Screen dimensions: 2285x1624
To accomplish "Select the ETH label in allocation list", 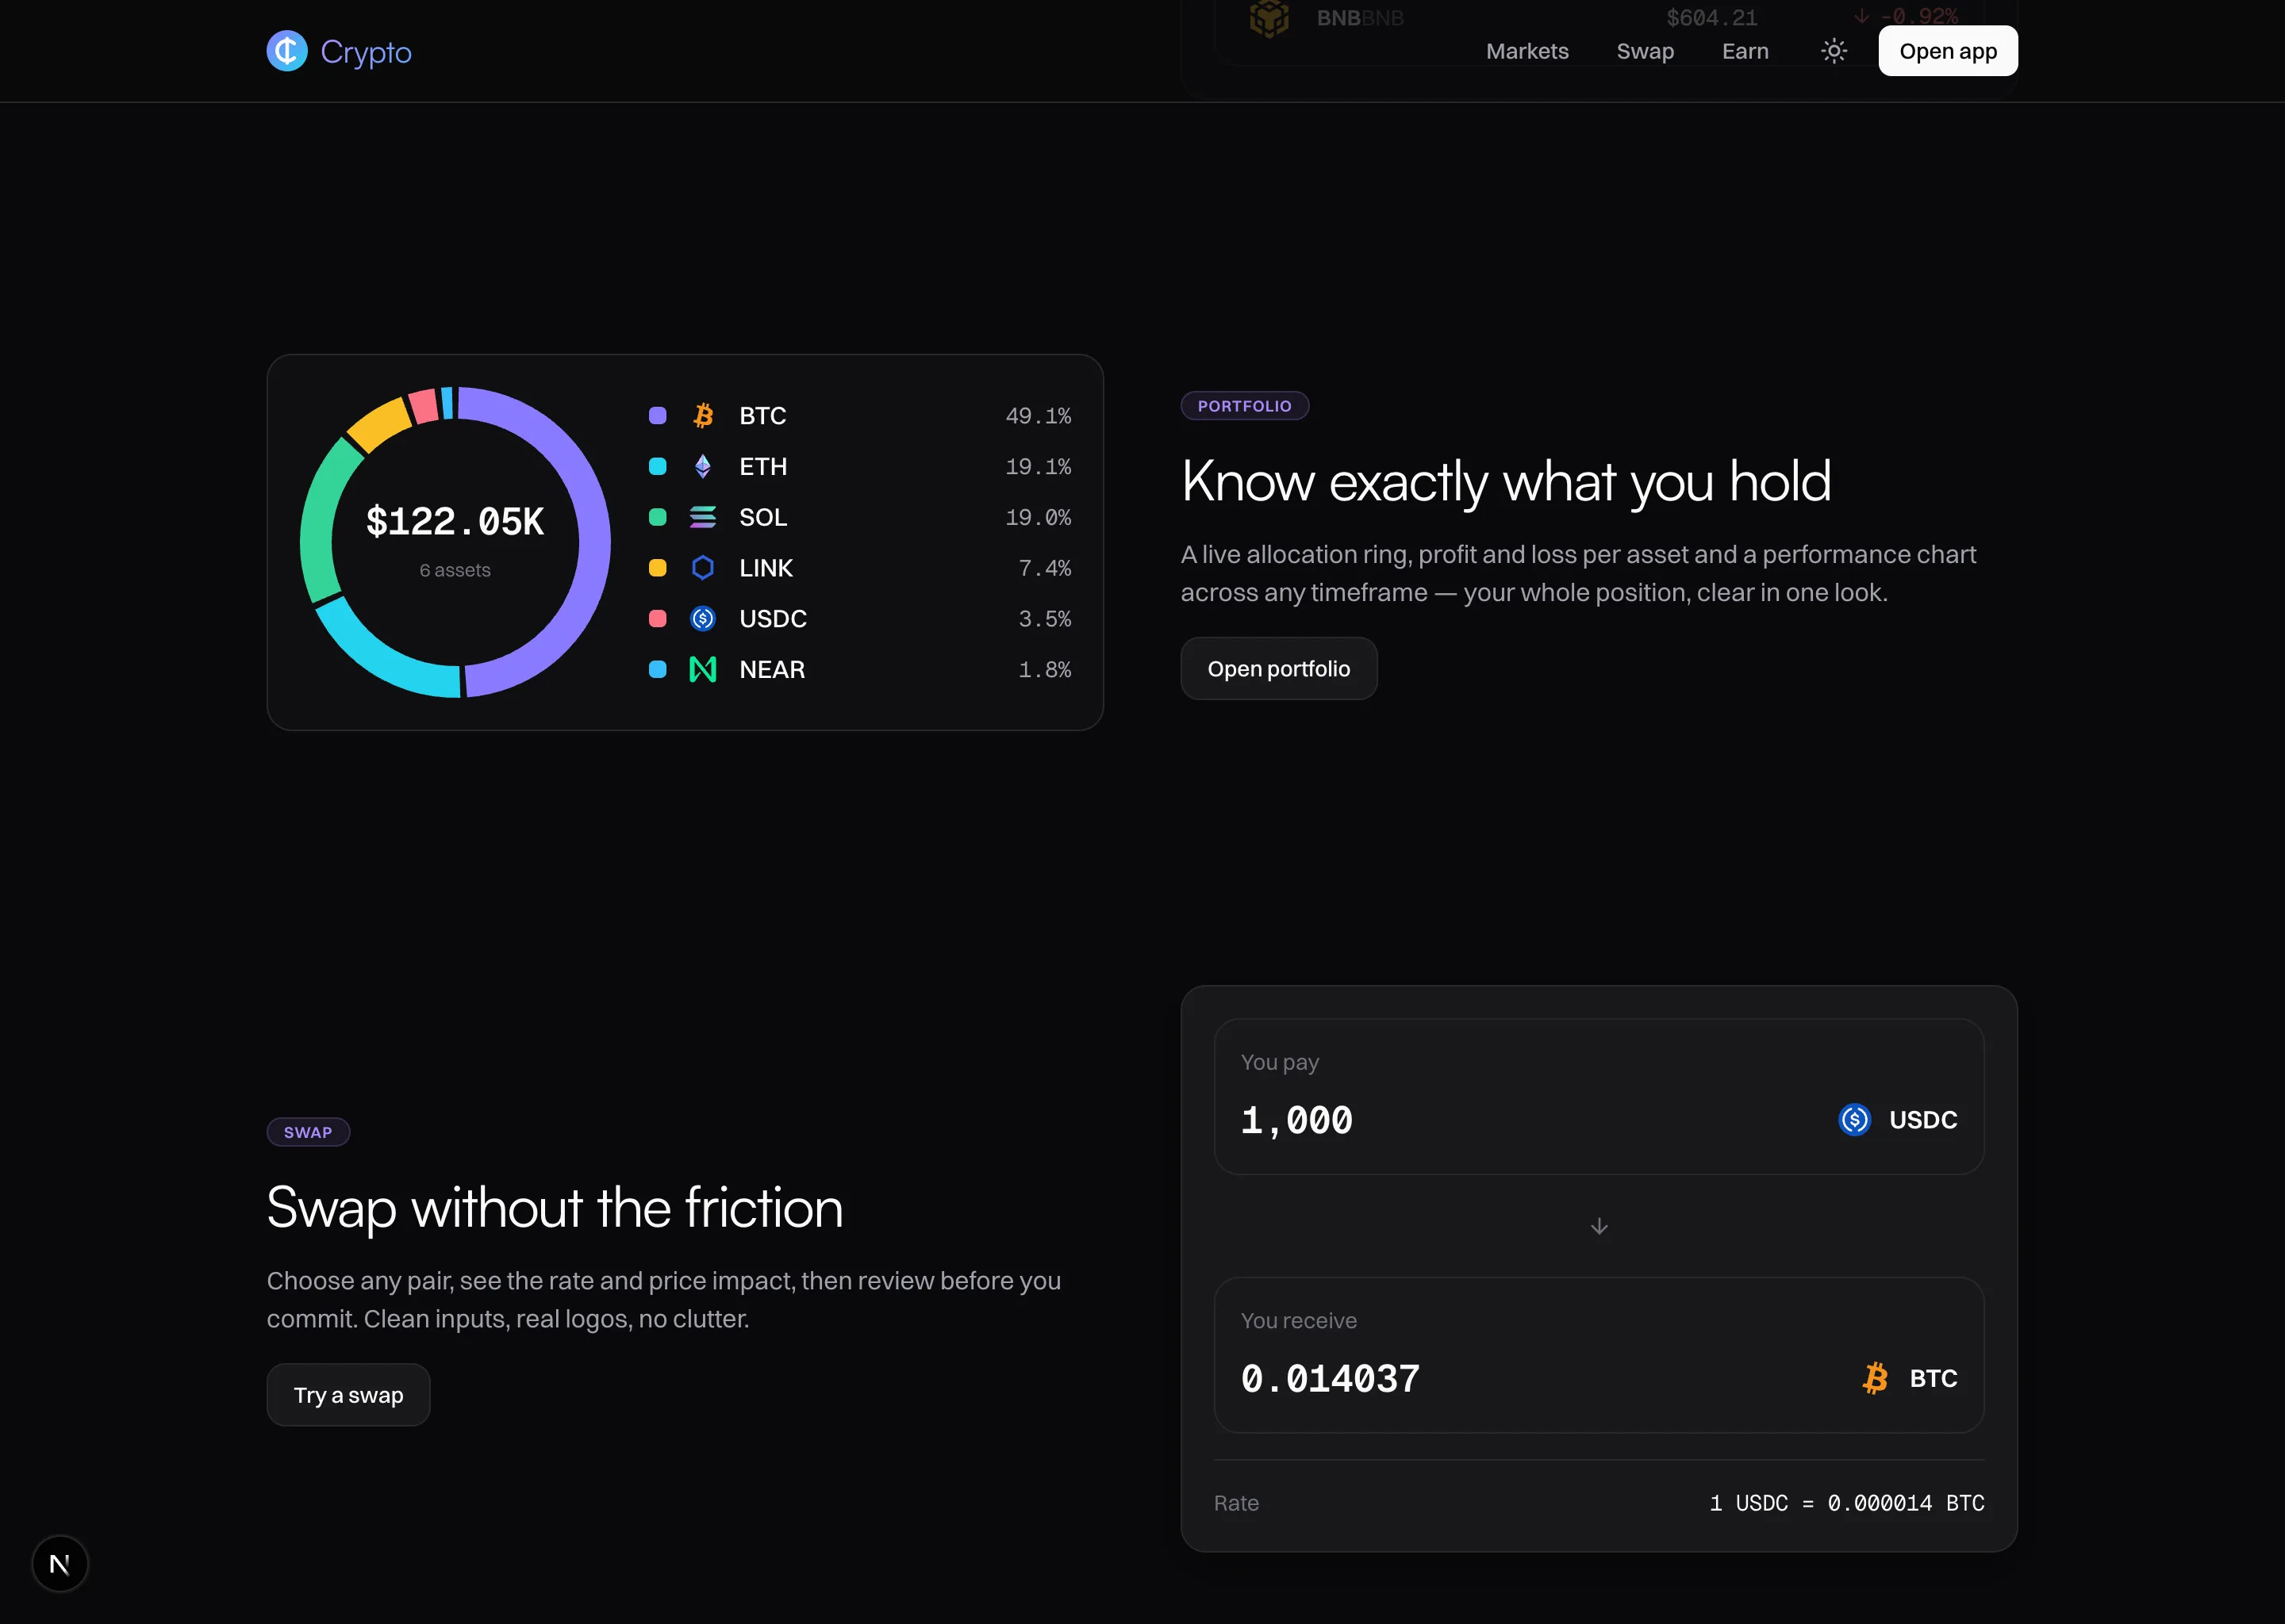I will pos(762,467).
